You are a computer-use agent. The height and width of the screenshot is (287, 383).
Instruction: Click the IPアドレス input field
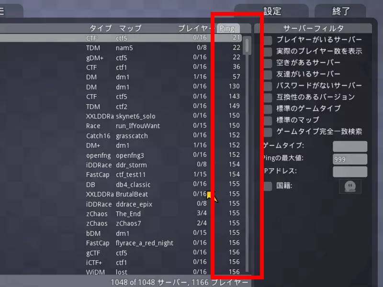(x=350, y=172)
